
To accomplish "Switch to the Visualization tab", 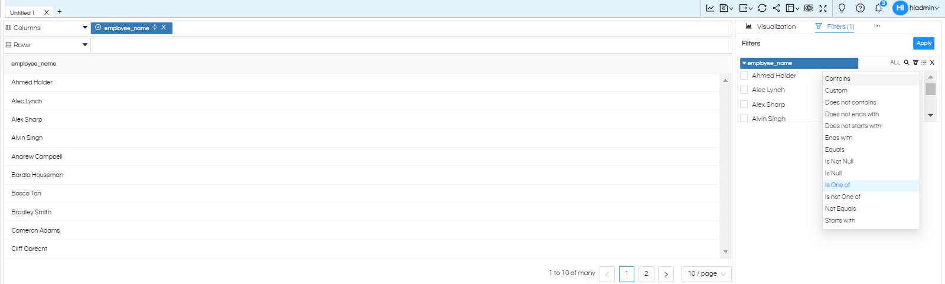I will tap(771, 27).
